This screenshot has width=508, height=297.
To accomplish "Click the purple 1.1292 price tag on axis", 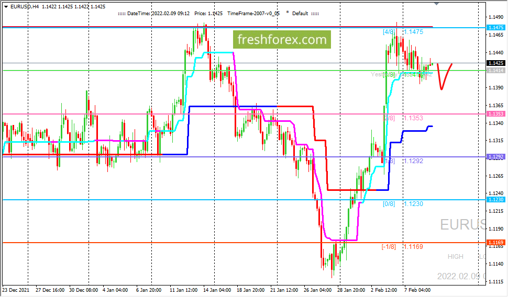I will point(495,157).
